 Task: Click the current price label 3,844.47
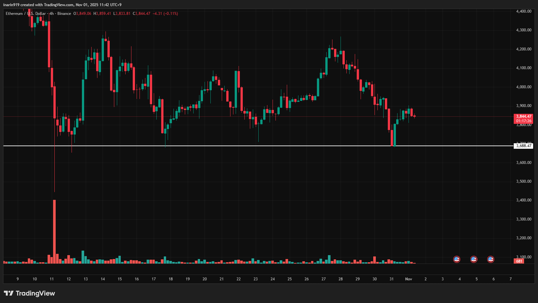[523, 116]
